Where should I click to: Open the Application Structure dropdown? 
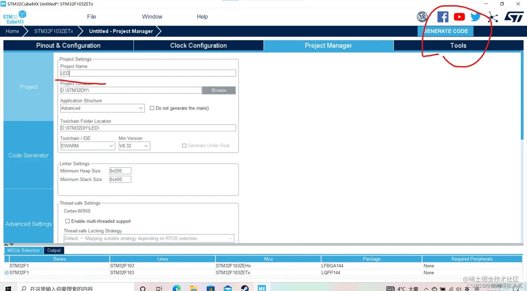point(102,108)
